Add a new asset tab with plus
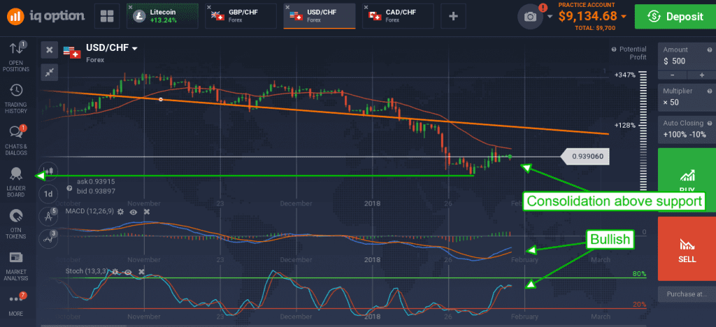Screen dimensions: 716x327 point(453,17)
